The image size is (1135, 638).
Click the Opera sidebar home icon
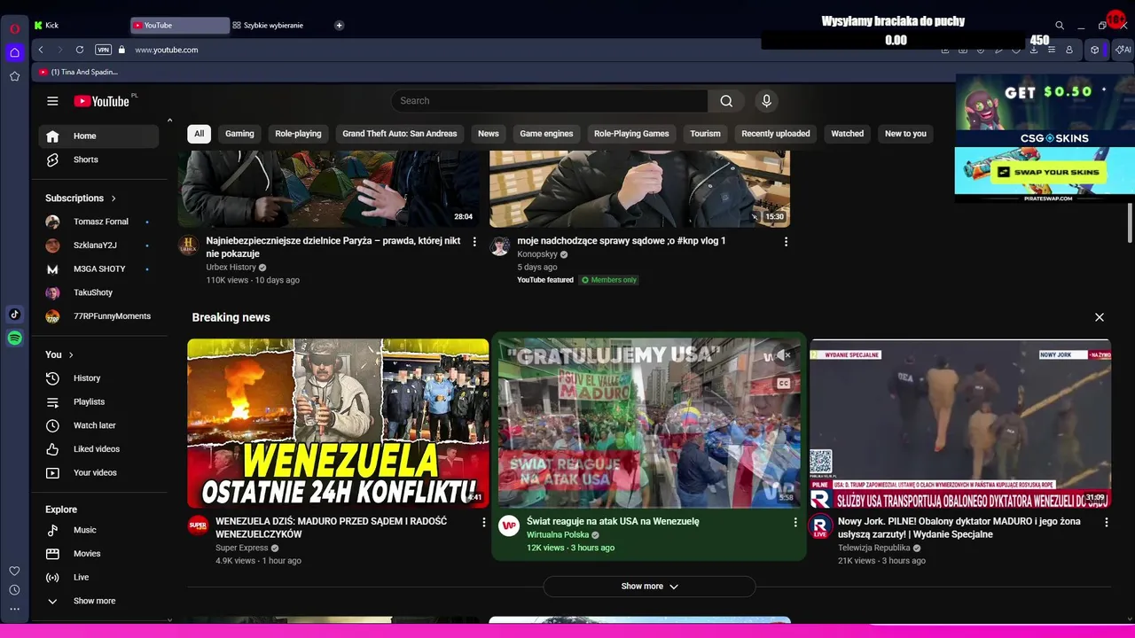coord(15,52)
